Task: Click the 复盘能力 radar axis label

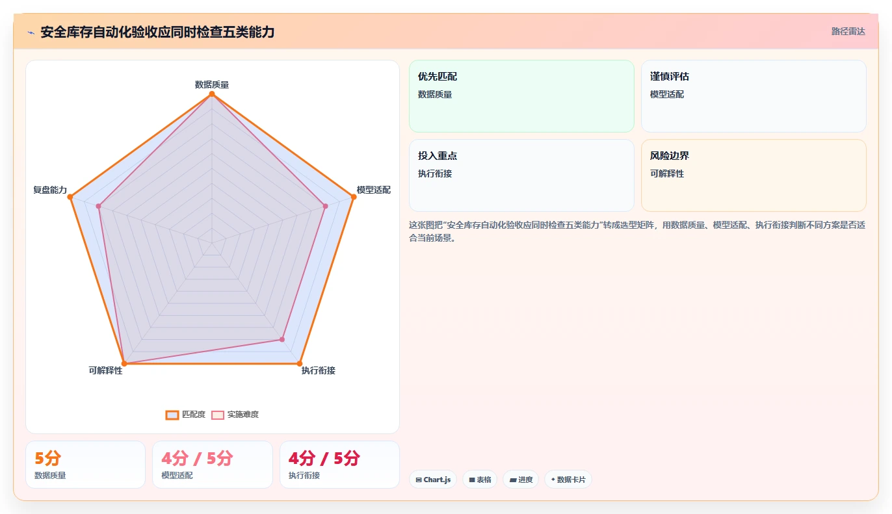Action: tap(50, 190)
